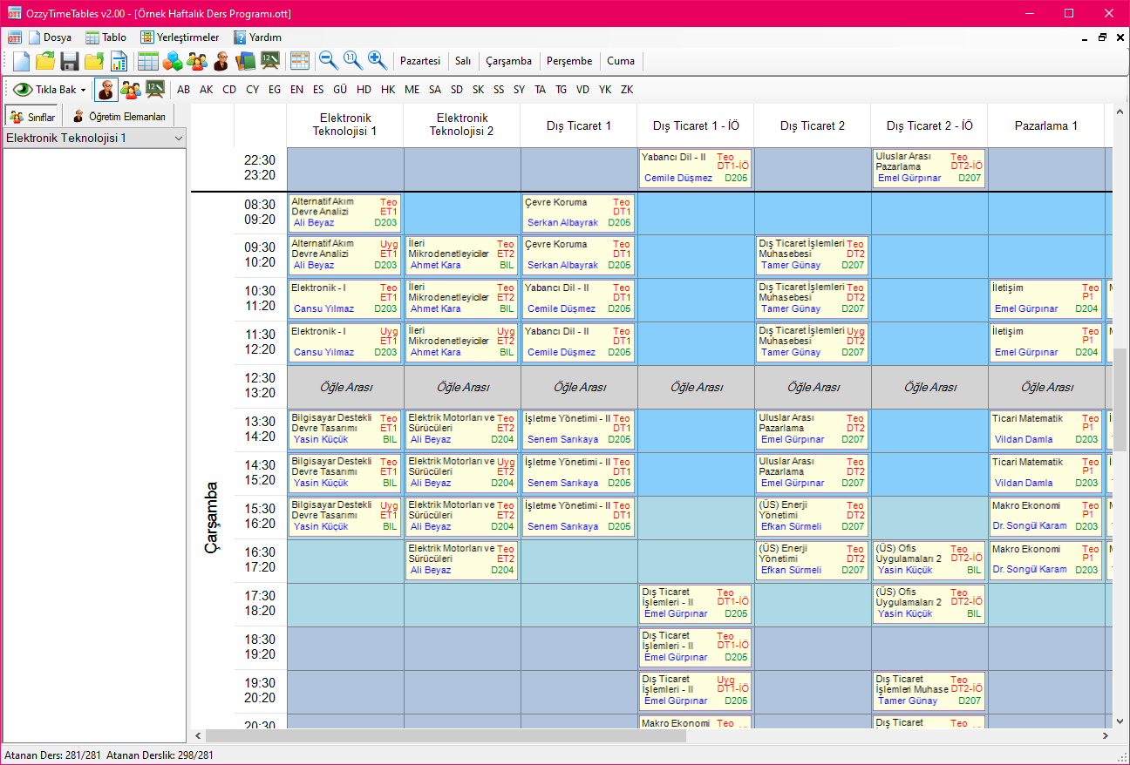
Task: Click the zoom in magnifier icon
Action: (377, 60)
